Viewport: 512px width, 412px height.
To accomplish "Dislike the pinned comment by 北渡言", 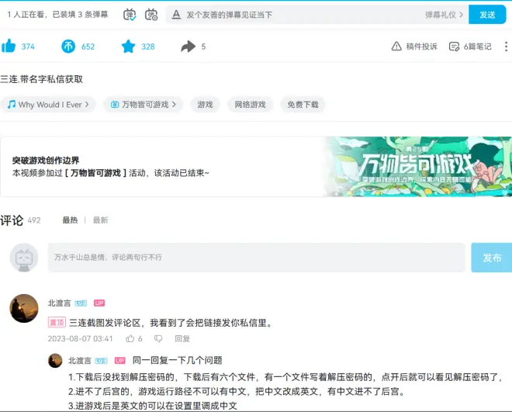I will 158,339.
